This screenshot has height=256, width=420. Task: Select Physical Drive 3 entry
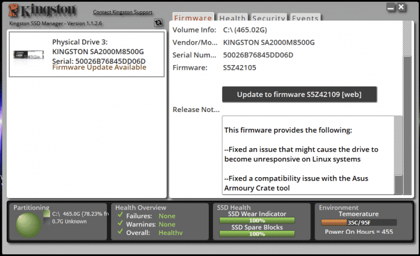(86, 54)
